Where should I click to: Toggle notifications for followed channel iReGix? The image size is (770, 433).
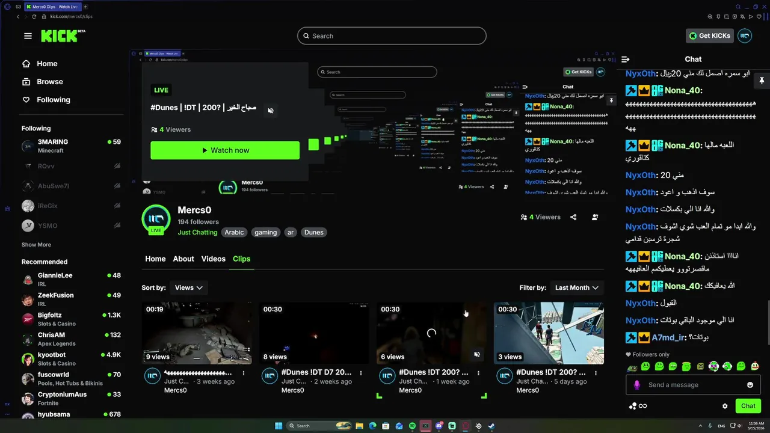click(117, 206)
